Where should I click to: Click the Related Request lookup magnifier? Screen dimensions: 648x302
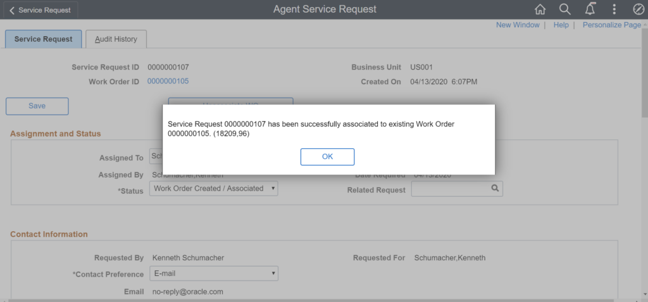point(495,189)
